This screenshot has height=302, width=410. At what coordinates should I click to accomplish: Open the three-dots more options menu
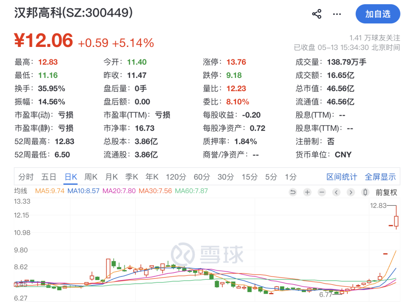click(x=337, y=14)
